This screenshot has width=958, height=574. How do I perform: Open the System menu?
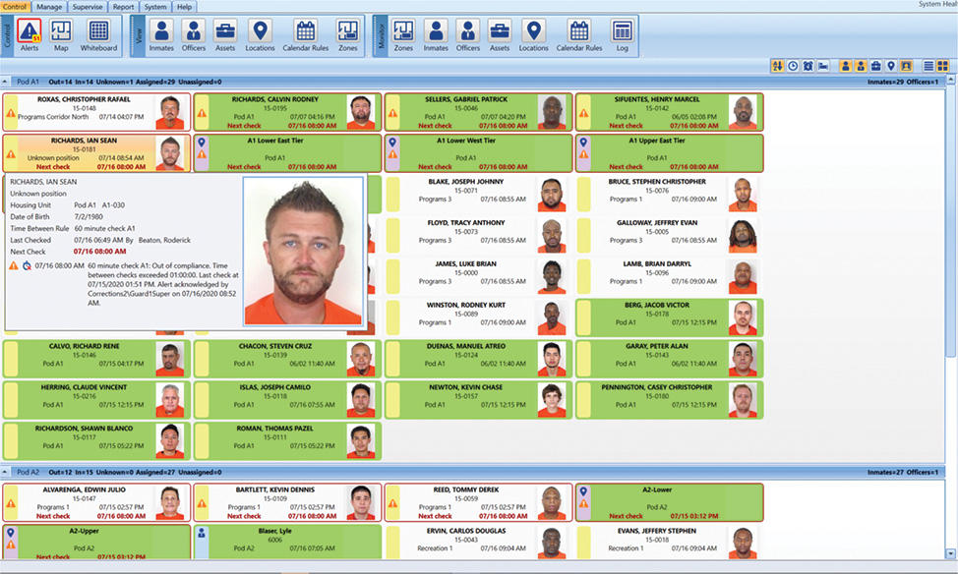(x=155, y=5)
